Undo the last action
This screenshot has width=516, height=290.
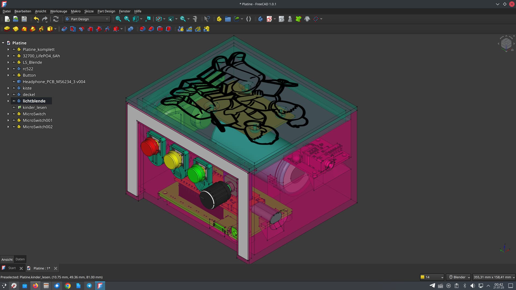coord(36,19)
